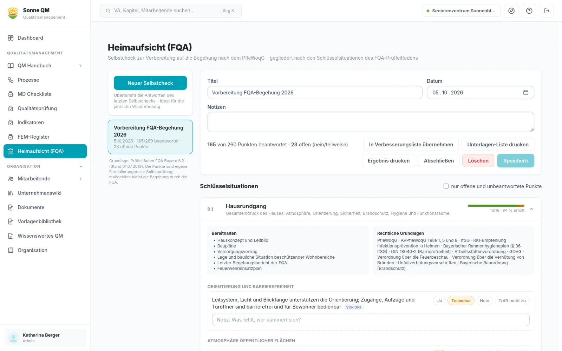The image size is (562, 351).
Task: Click the Prozesse sidebar icon
Action: click(x=11, y=80)
